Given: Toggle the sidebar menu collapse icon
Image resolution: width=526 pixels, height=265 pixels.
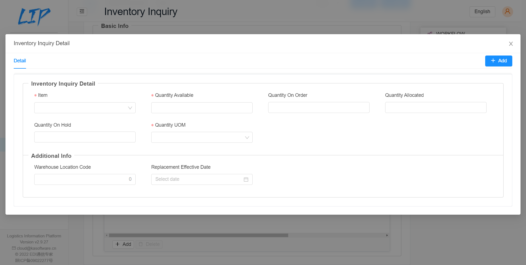Looking at the screenshot, I should (x=82, y=11).
